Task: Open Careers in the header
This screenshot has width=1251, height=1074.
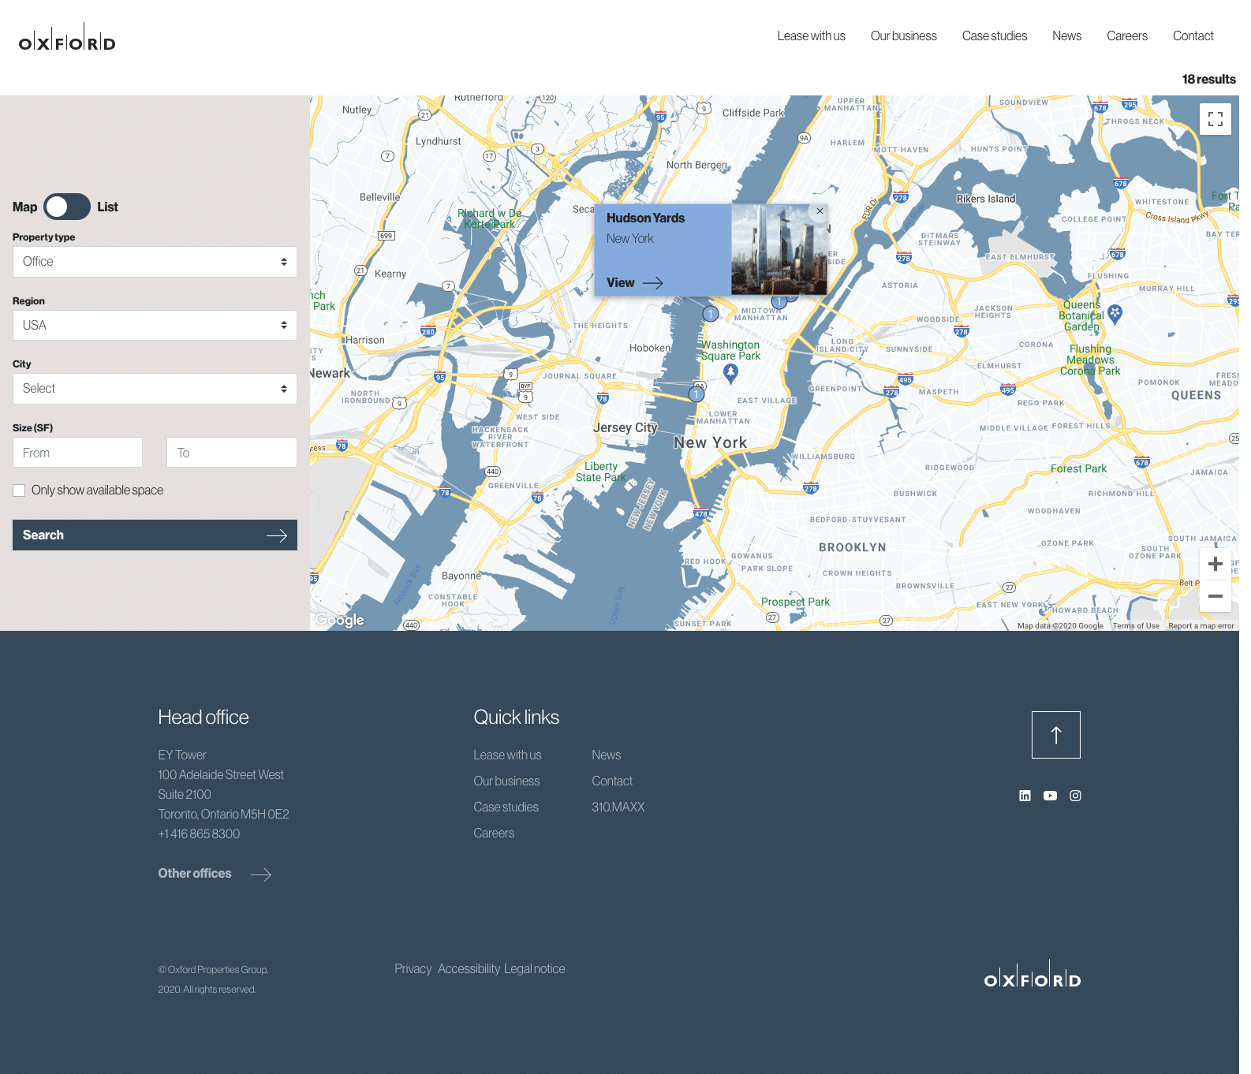Action: tap(1126, 36)
